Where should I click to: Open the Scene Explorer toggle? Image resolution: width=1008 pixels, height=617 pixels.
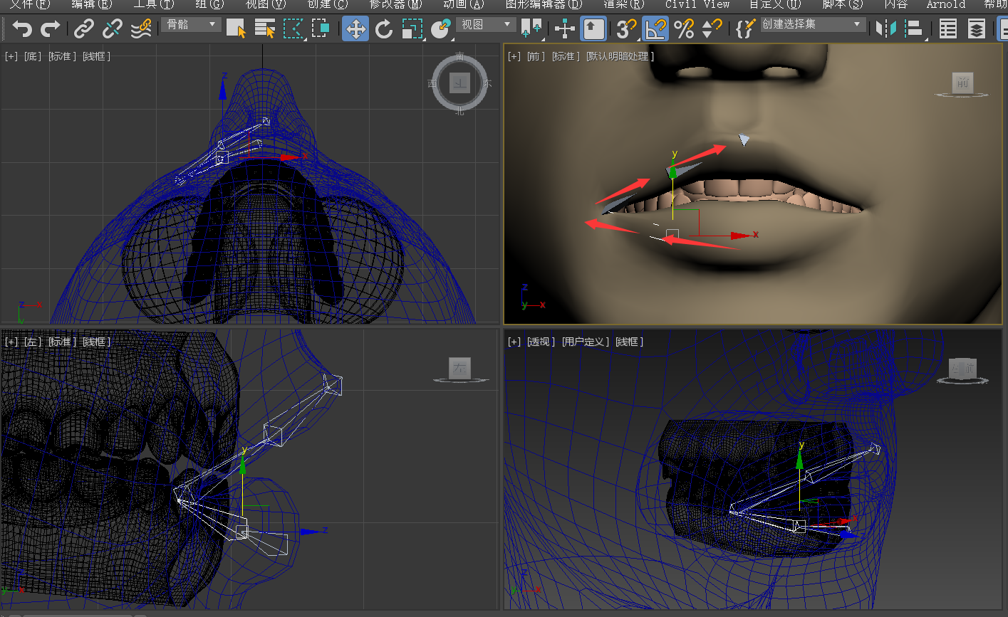click(947, 29)
